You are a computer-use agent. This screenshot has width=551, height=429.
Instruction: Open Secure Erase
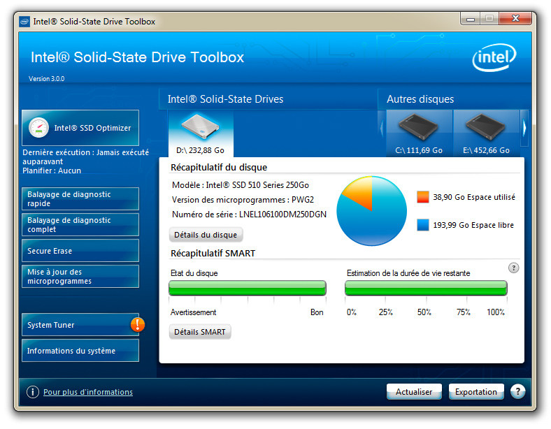pyautogui.click(x=80, y=251)
